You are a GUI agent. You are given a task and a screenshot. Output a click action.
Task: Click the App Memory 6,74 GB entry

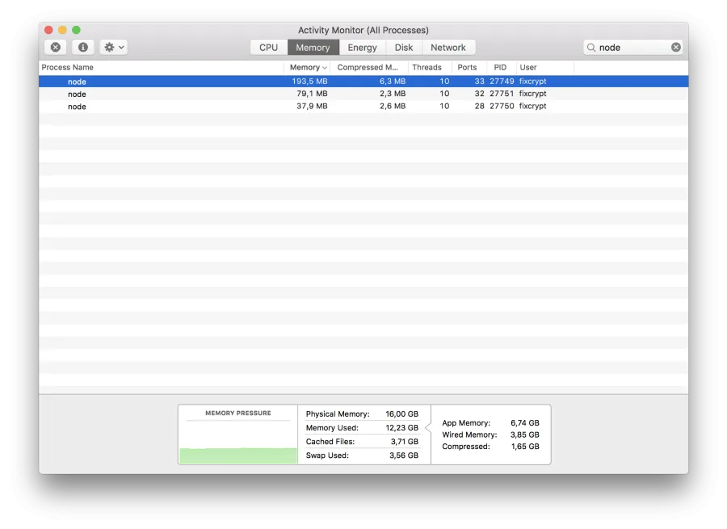pyautogui.click(x=490, y=423)
